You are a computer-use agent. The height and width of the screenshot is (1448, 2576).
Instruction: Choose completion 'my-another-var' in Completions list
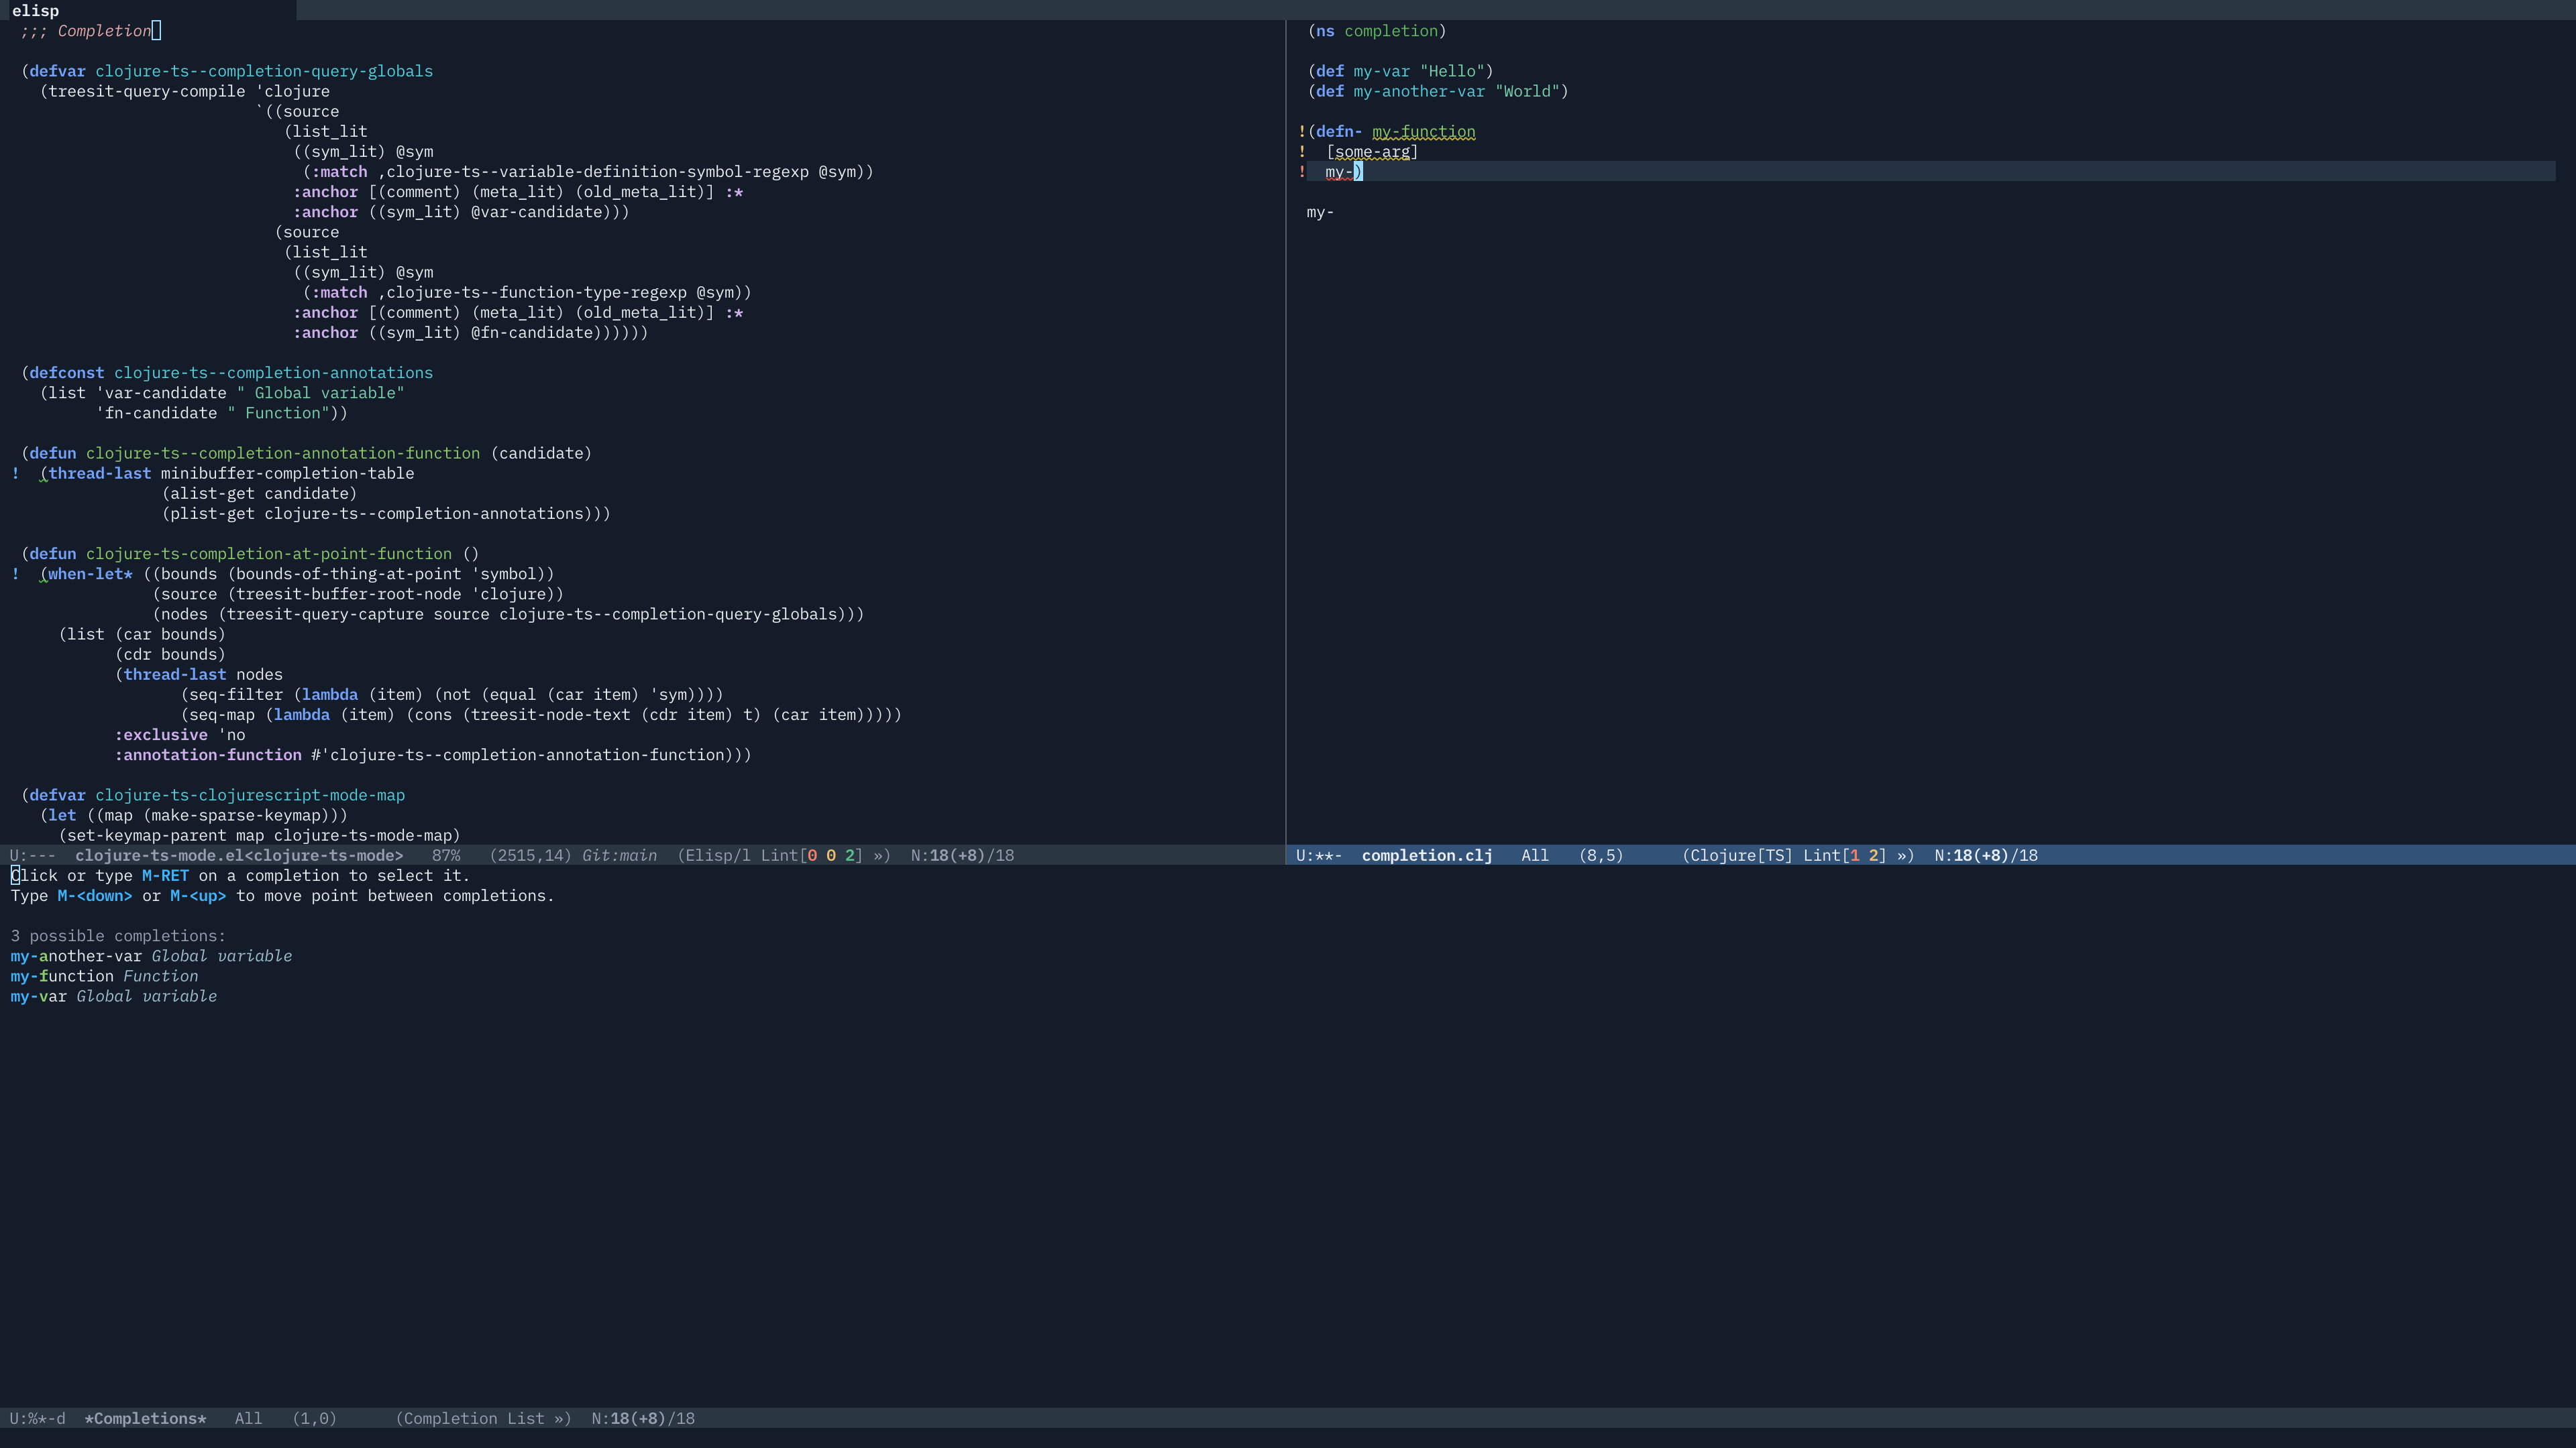coord(76,957)
